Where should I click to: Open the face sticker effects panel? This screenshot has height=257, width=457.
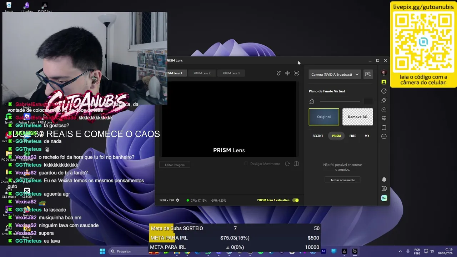(384, 91)
